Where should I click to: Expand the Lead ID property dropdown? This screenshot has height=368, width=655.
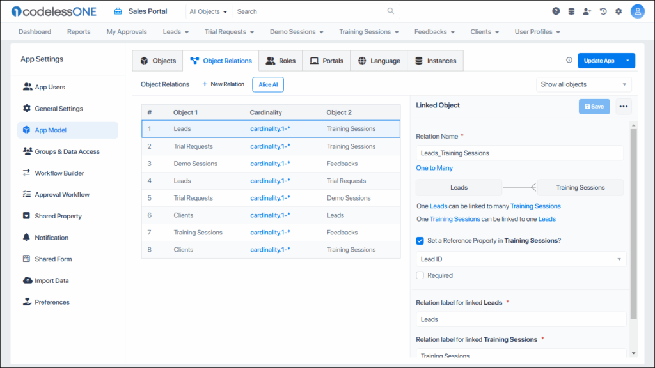(x=618, y=259)
